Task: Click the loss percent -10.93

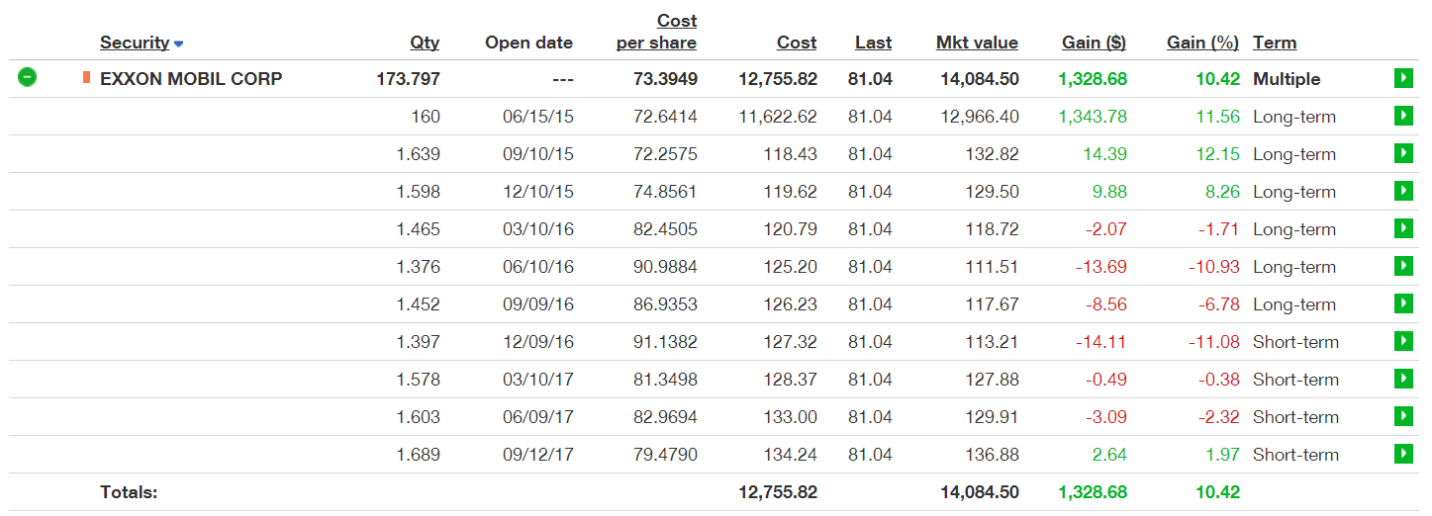Action: pyautogui.click(x=1213, y=266)
